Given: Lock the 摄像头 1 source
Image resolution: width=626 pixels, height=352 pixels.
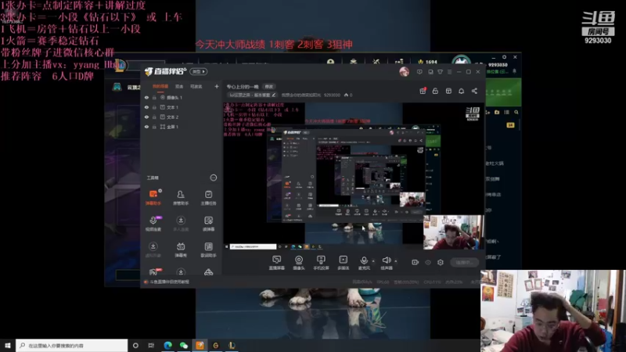Looking at the screenshot, I should tap(154, 97).
